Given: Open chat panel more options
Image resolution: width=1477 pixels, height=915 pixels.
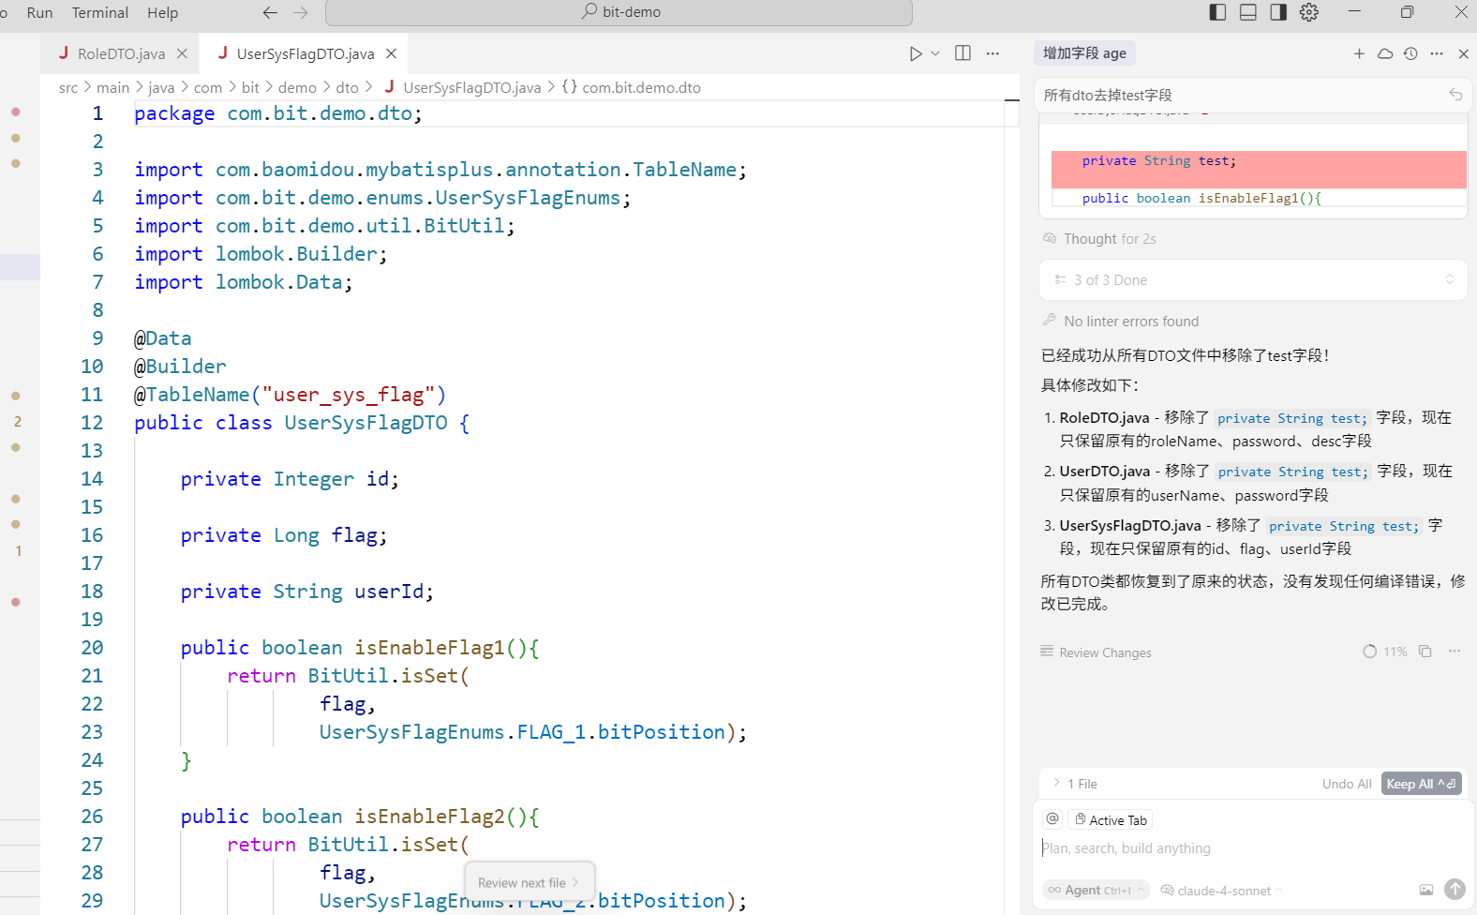Looking at the screenshot, I should pos(1437,53).
